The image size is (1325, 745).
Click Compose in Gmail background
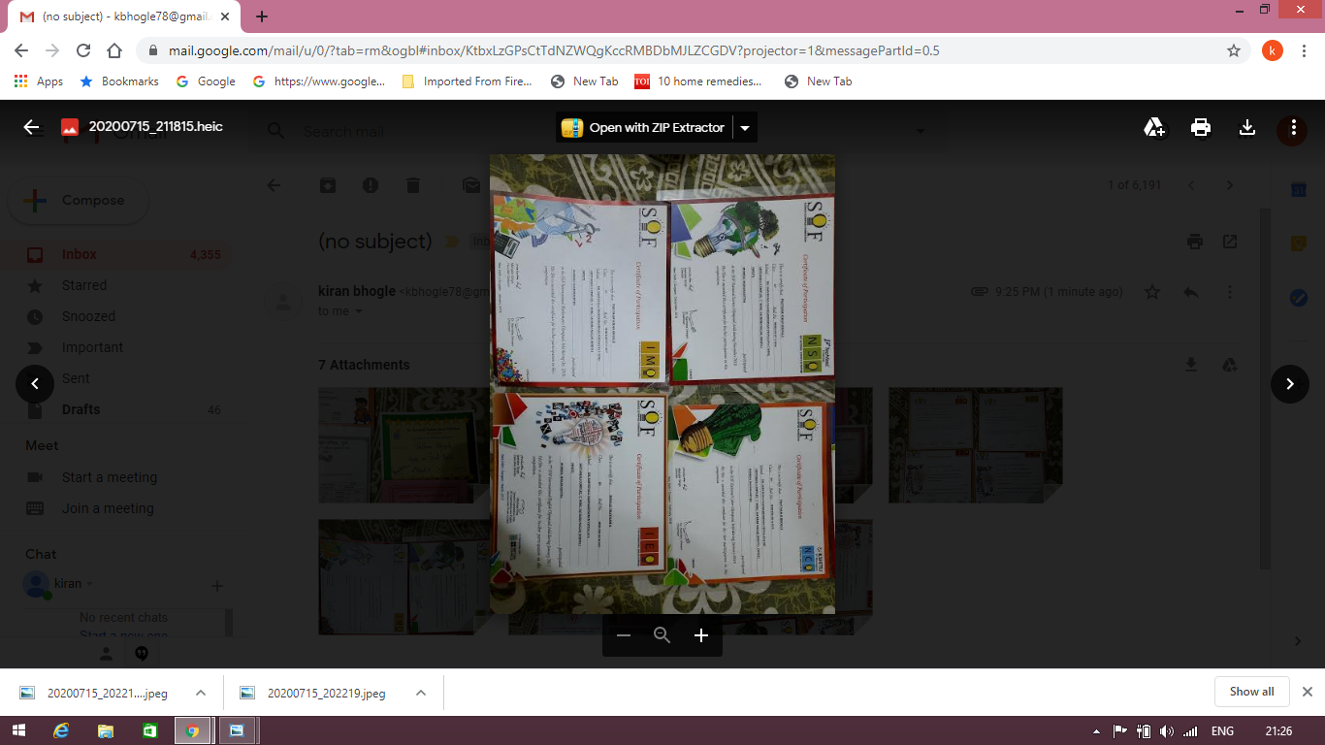tap(79, 201)
